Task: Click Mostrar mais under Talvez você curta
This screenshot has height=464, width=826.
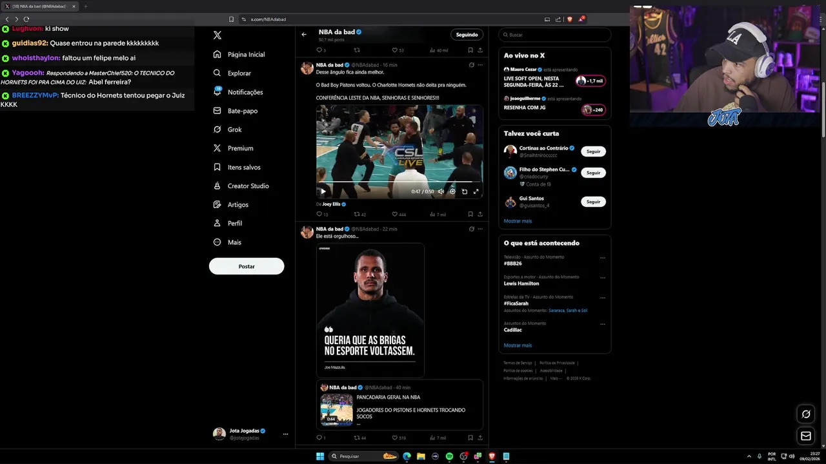Action: (x=518, y=221)
